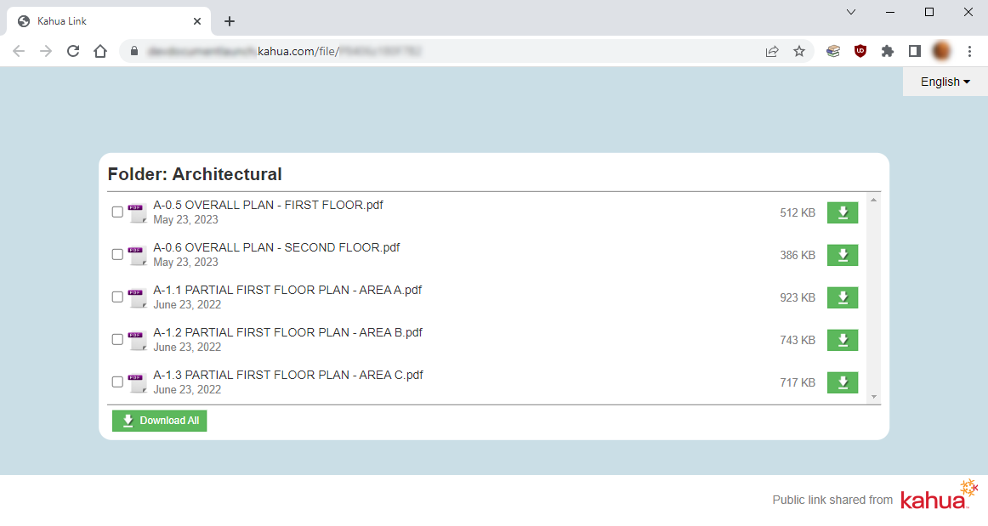988x526 pixels.
Task: Click the file list scrollbar down arrow
Action: click(873, 397)
